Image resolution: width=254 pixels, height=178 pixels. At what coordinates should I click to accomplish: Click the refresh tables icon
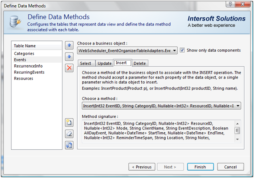click(69, 144)
